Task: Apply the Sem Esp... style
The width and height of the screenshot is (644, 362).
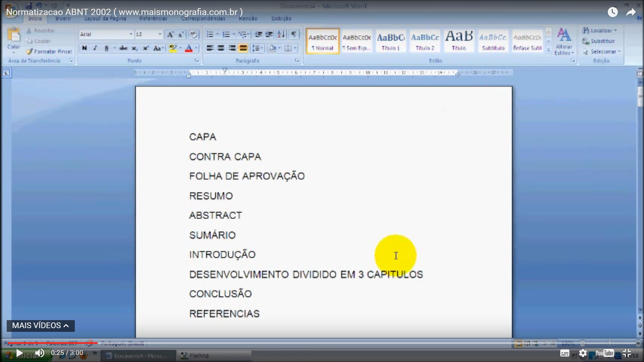Action: click(x=357, y=41)
